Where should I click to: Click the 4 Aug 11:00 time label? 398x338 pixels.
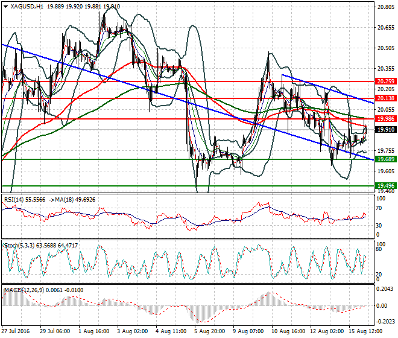[x=171, y=331]
